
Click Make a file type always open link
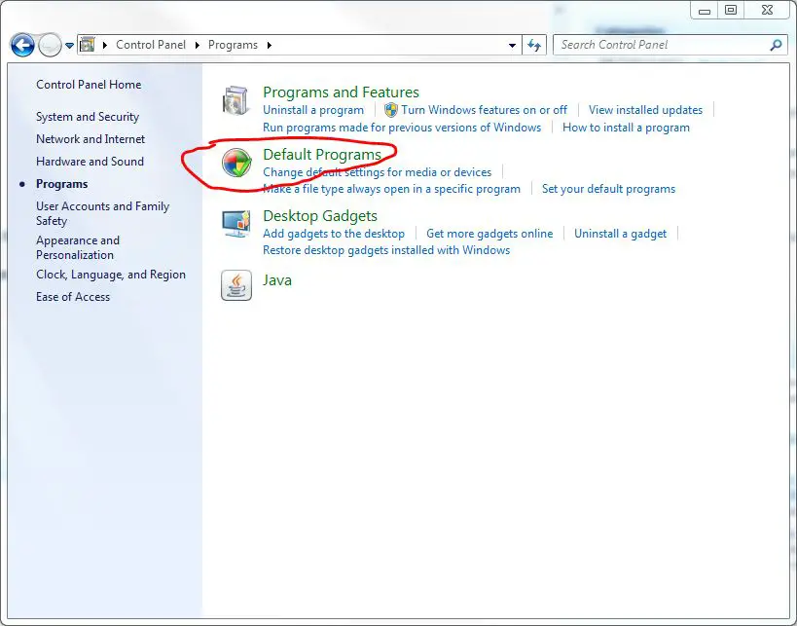[x=391, y=189]
